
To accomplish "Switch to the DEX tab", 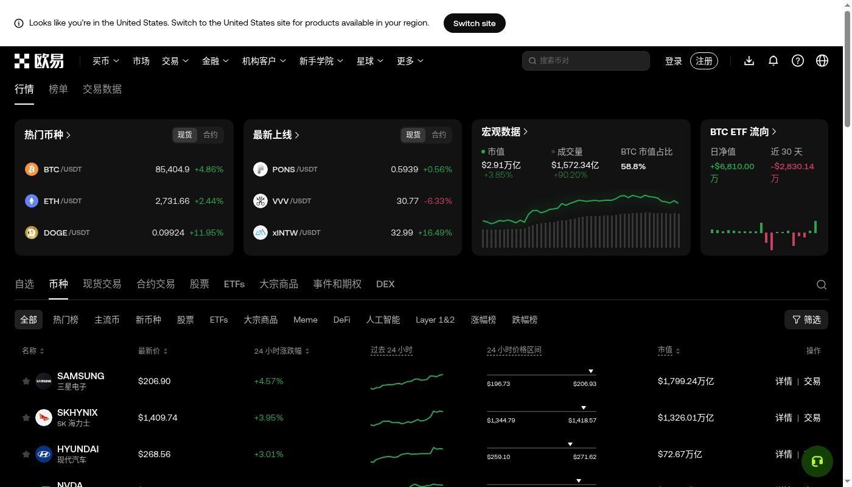I will point(385,284).
